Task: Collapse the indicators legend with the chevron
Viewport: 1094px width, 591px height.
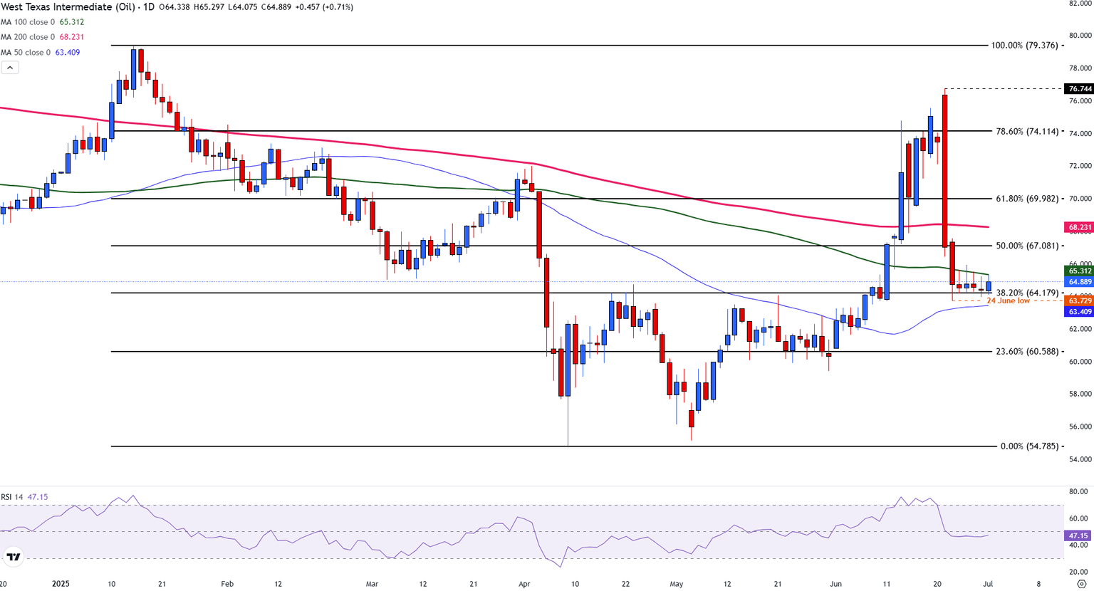Action: (10, 68)
